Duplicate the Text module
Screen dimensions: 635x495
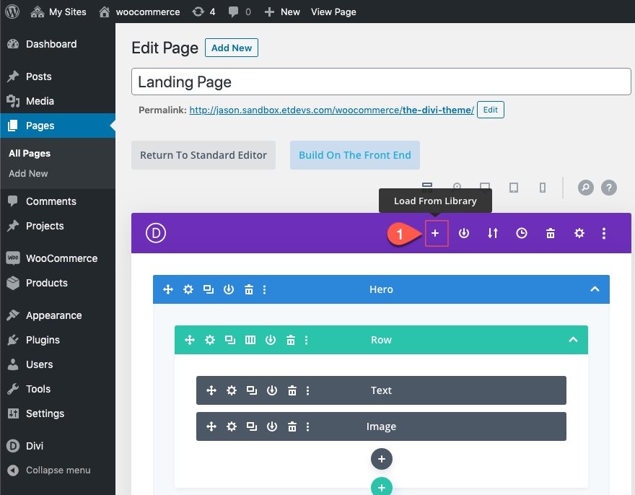point(252,390)
